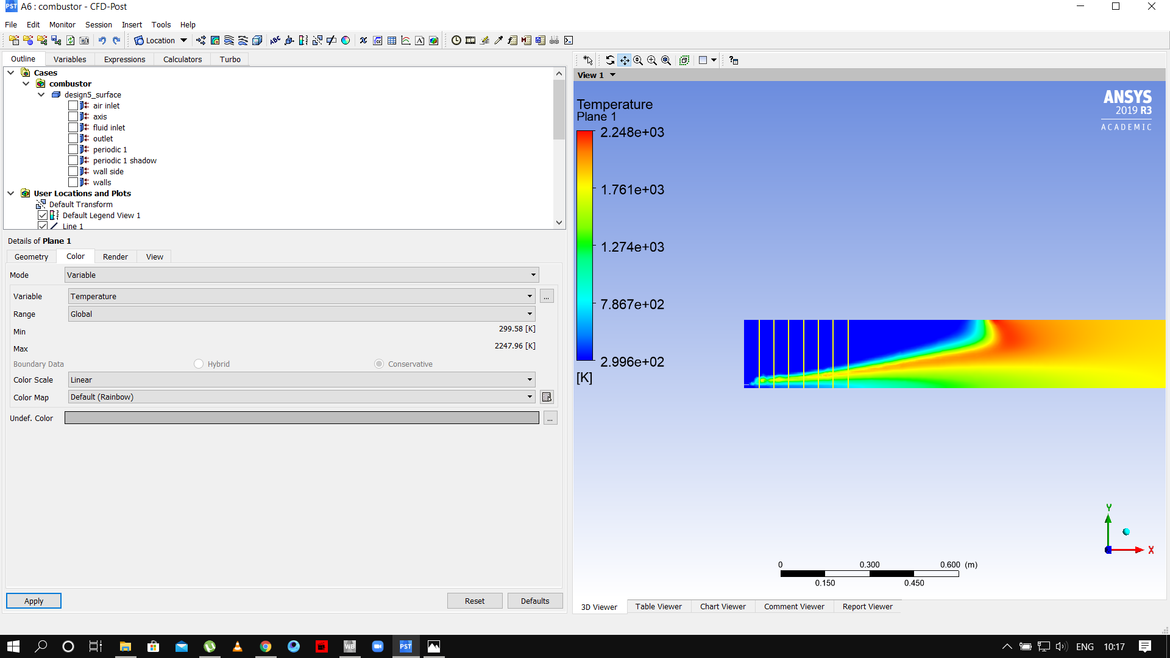
Task: Insert a streamline with the streamline icon
Action: pos(229,40)
